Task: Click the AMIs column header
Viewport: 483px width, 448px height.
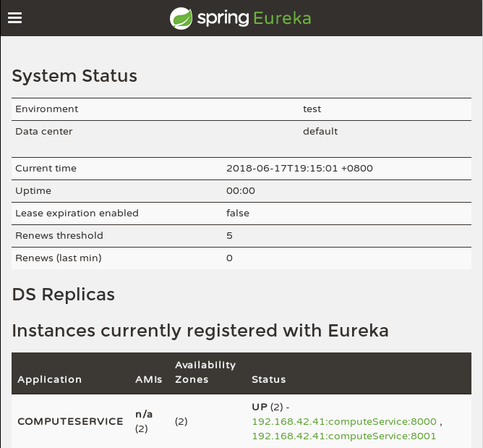Action: (149, 379)
